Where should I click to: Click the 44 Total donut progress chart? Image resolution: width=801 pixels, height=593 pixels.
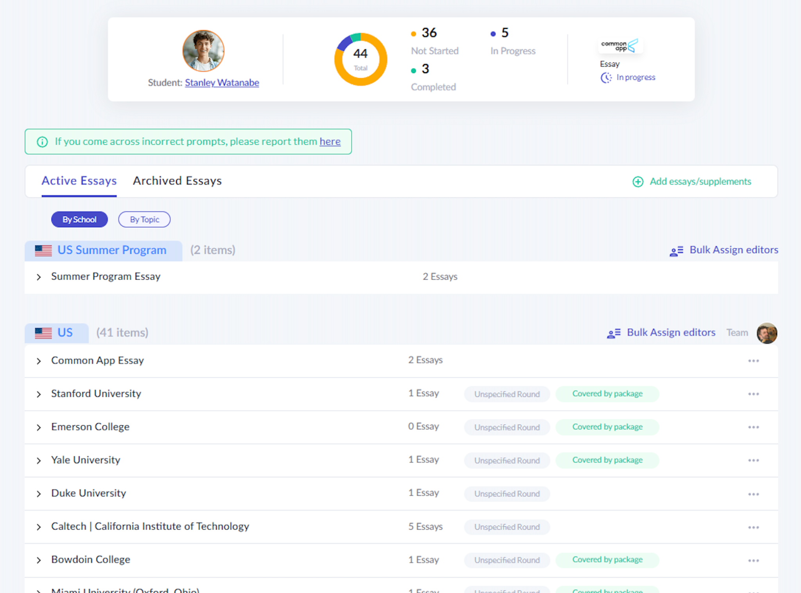(361, 59)
